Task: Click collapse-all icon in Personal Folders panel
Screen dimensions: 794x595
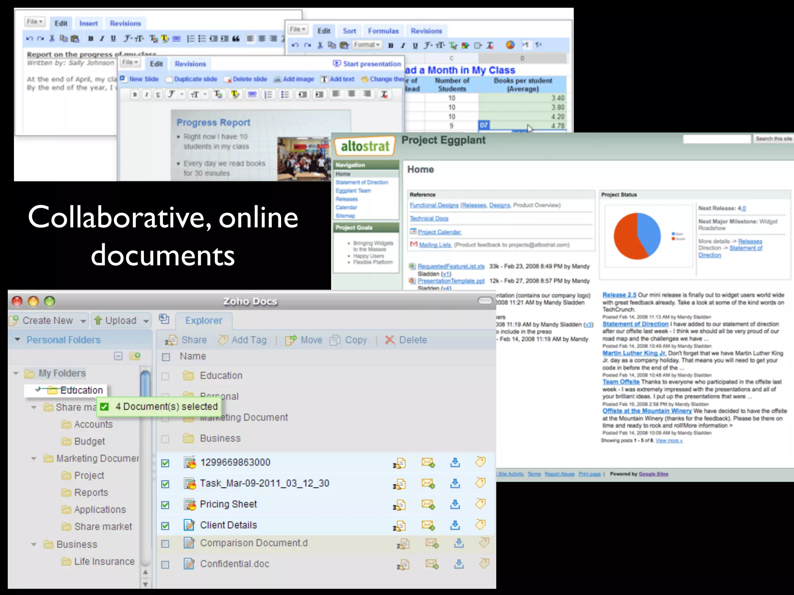Action: pyautogui.click(x=118, y=356)
